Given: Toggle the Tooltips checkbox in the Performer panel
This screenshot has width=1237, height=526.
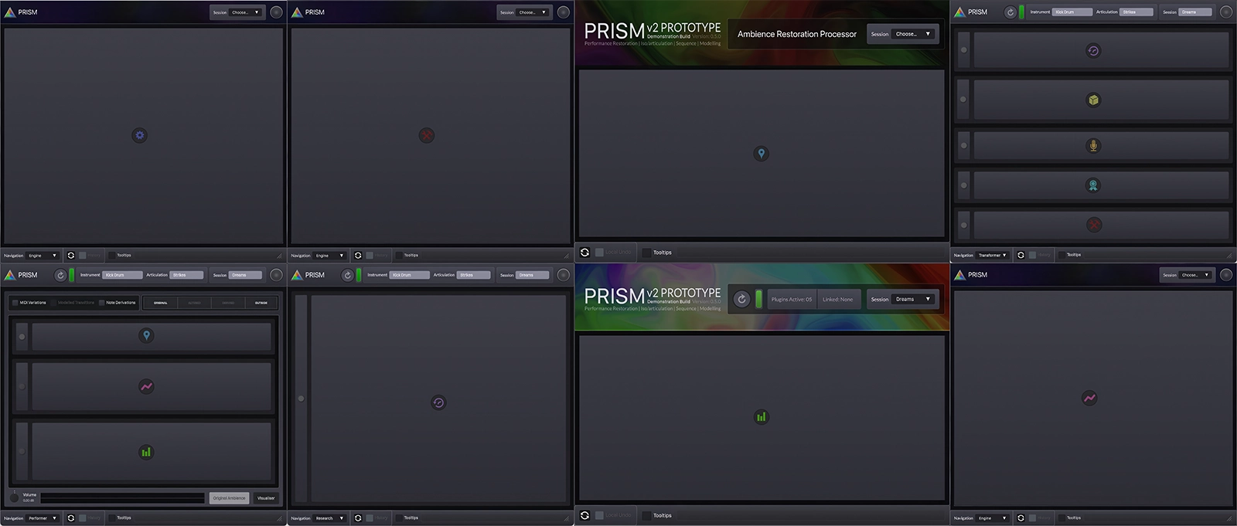Looking at the screenshot, I should coord(112,518).
